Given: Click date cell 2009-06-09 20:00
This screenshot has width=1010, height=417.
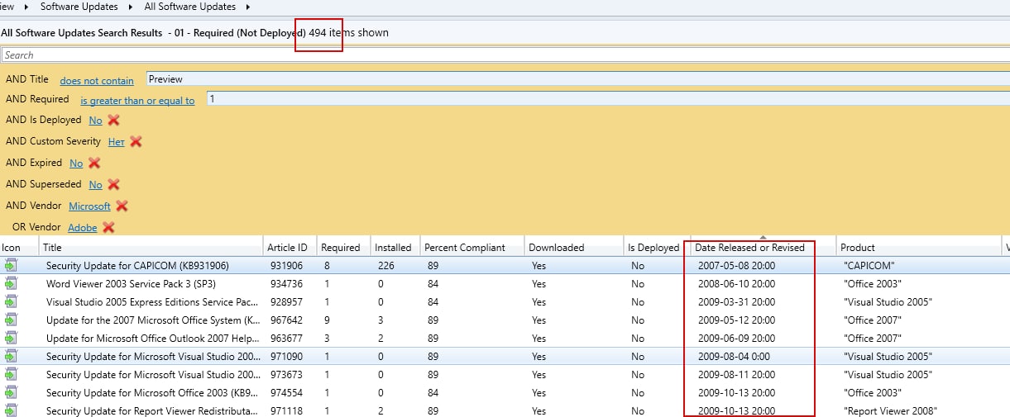Looking at the screenshot, I should click(x=737, y=339).
